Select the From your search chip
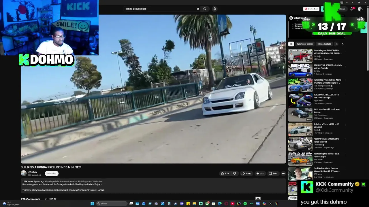Viewport: 369px width, 207px height. (305, 44)
